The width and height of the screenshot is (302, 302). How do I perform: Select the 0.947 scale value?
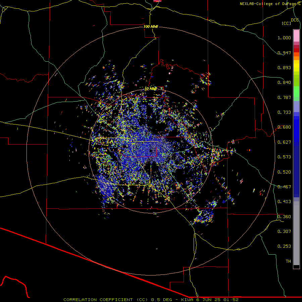[x=284, y=53]
